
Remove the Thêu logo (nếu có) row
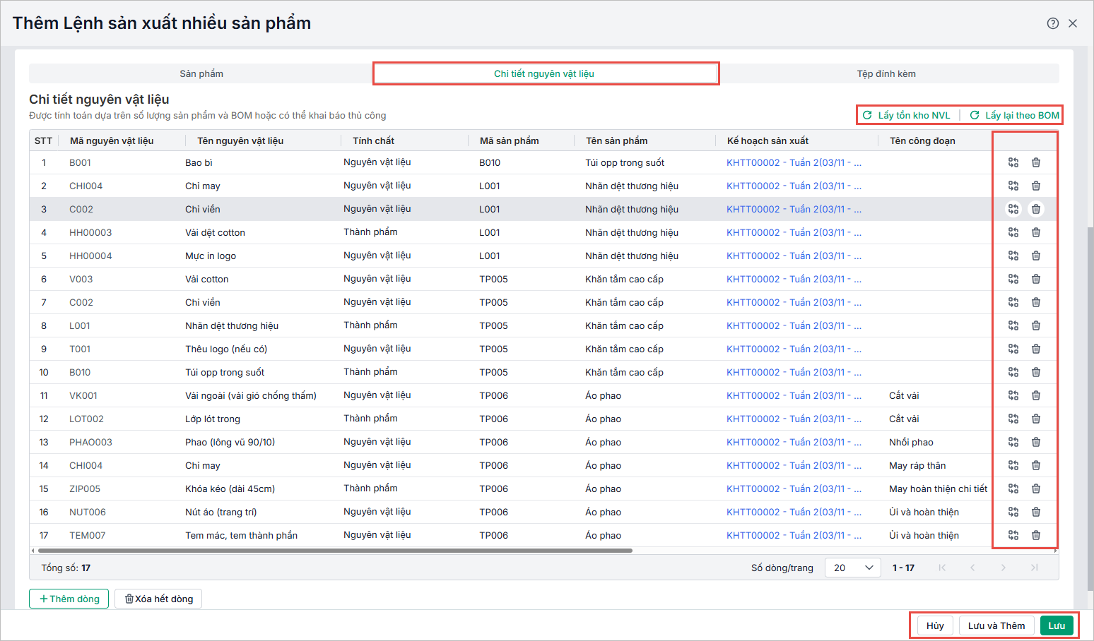pos(1035,349)
